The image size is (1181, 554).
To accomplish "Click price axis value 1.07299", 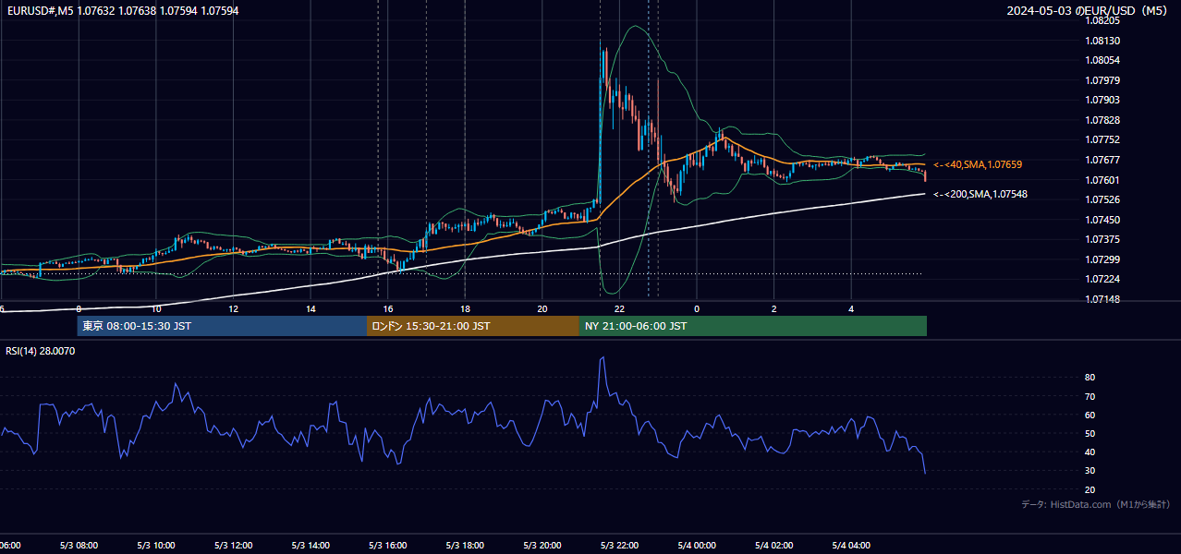I will click(x=1102, y=259).
